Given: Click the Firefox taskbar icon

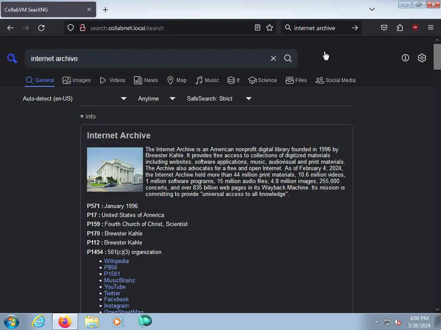Looking at the screenshot, I should tap(65, 321).
